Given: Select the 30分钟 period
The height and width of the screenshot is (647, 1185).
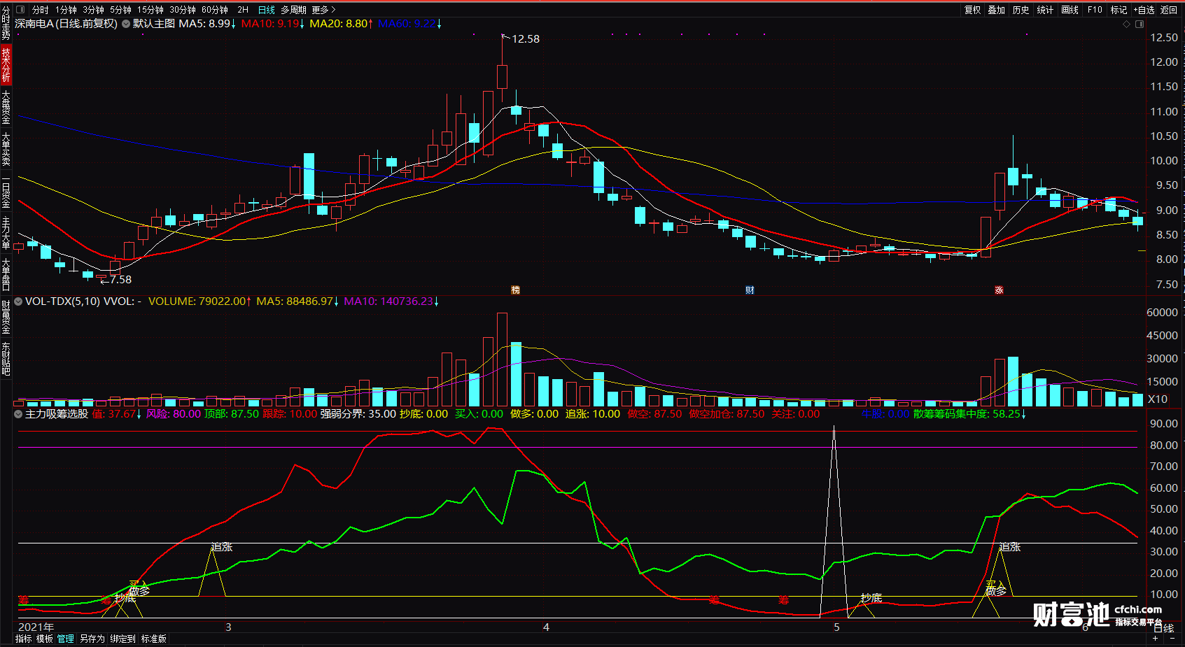Looking at the screenshot, I should (x=183, y=10).
